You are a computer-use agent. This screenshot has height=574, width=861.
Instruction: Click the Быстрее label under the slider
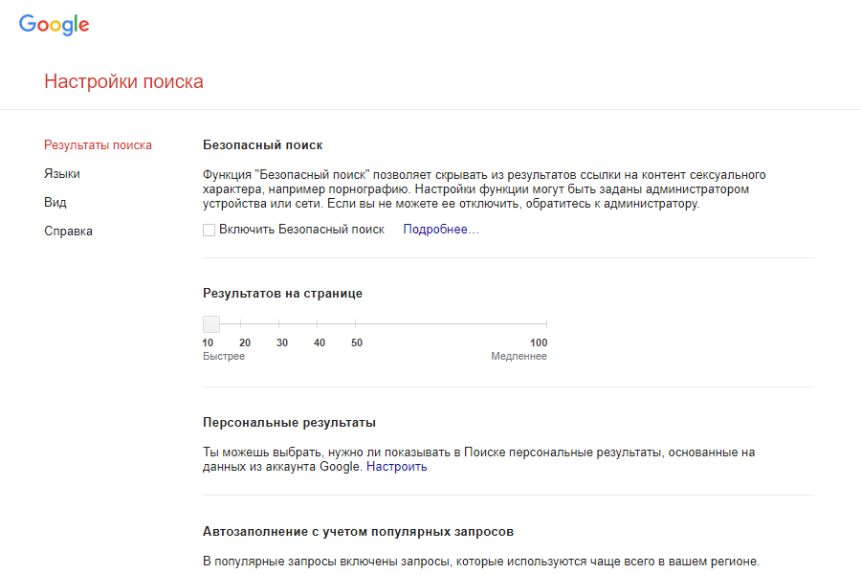[224, 357]
